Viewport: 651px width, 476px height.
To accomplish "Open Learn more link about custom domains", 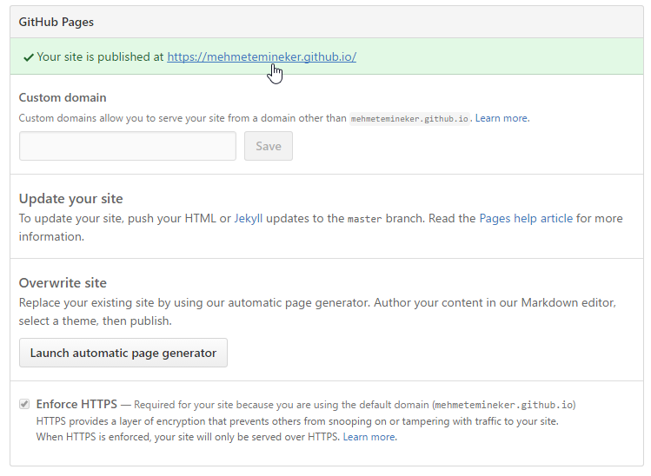I will click(x=502, y=118).
